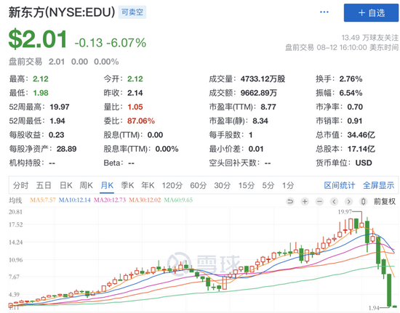Click the candlestick style icon beside 前复权
This screenshot has width=400, height=313.
click(x=363, y=201)
